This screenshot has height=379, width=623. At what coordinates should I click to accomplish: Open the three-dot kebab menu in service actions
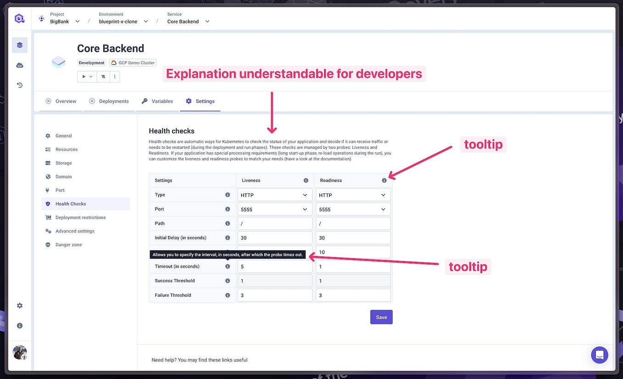pos(115,76)
